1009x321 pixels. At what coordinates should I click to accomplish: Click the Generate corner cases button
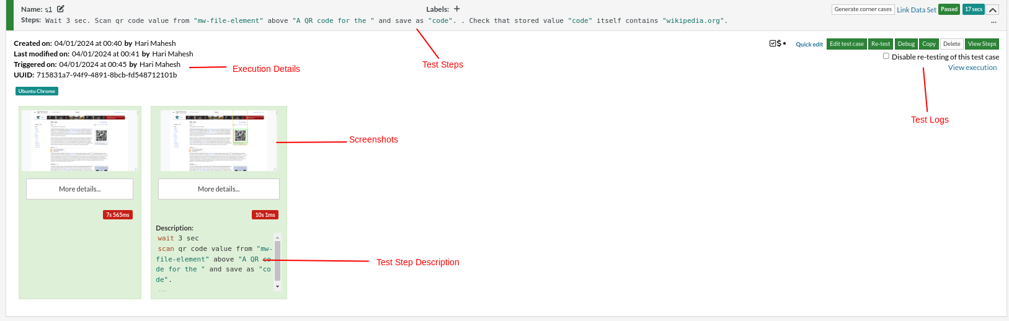[863, 9]
